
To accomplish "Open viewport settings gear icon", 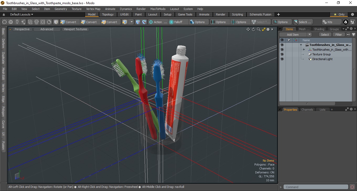I will 268,29.
